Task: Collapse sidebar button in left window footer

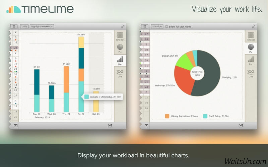Action: 15,126
